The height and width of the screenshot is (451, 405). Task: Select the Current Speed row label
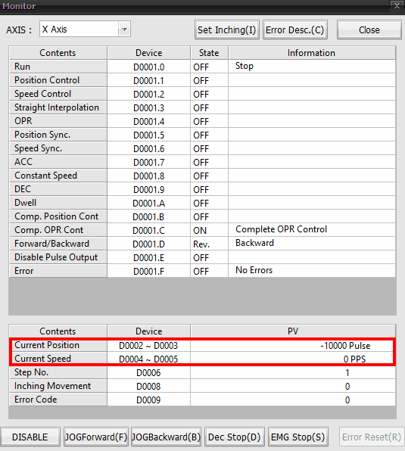pyautogui.click(x=58, y=359)
